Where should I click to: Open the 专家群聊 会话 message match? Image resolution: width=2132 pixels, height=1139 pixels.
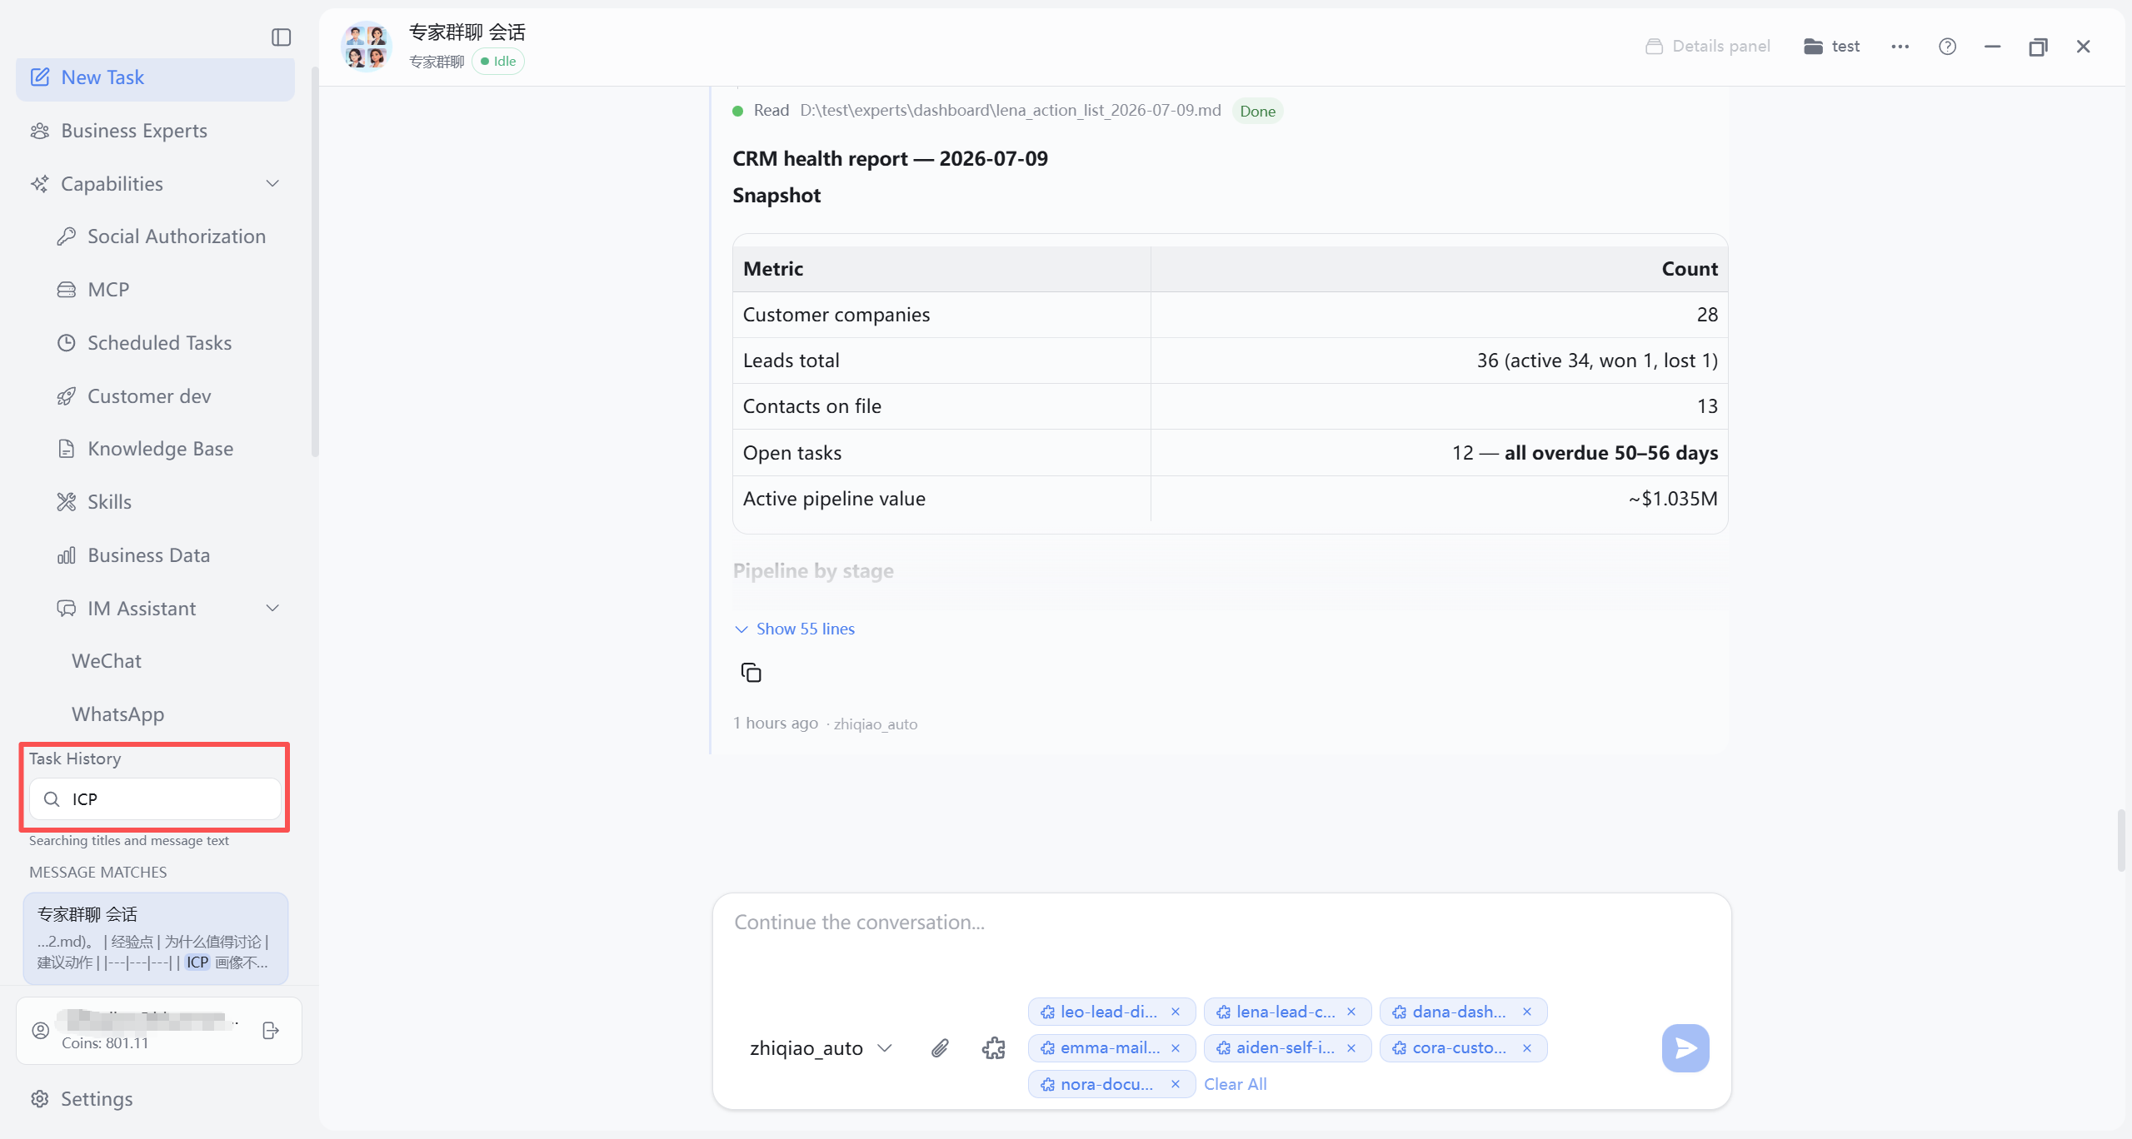tap(155, 938)
